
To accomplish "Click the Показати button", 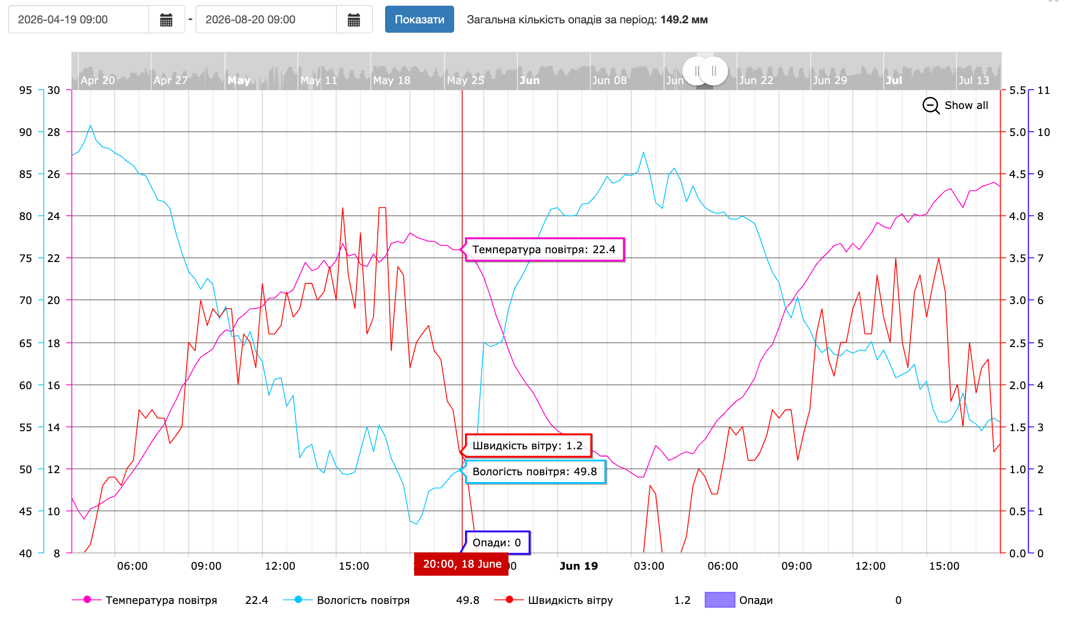I will 419,20.
